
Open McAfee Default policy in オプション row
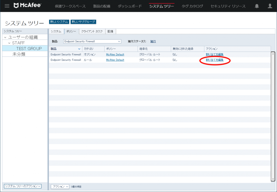point(115,55)
